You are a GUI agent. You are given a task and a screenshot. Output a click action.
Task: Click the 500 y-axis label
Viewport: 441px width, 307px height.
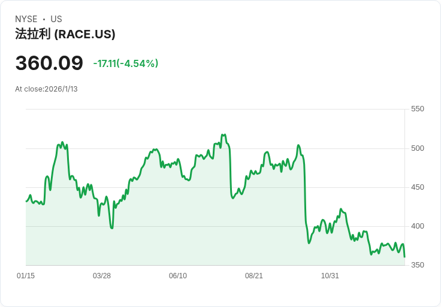click(x=417, y=148)
